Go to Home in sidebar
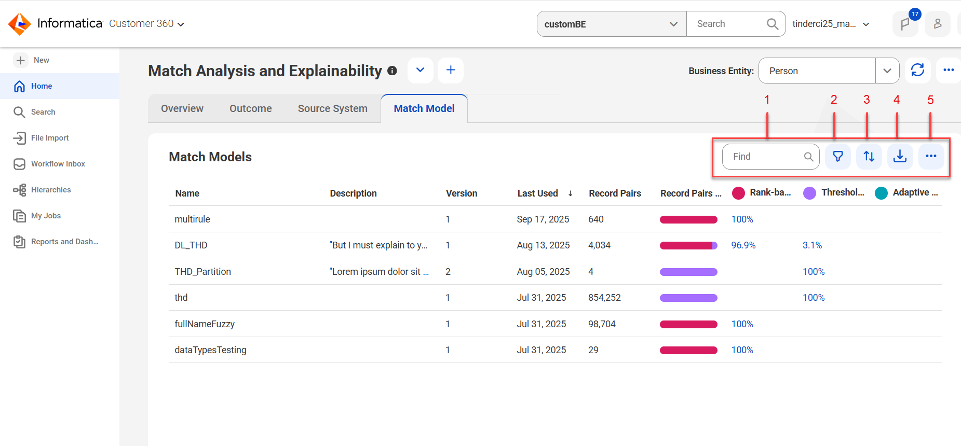This screenshot has width=961, height=446. click(x=60, y=86)
